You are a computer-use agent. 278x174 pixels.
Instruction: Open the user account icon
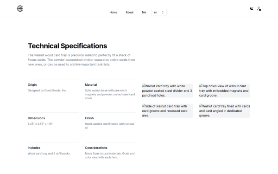(x=259, y=9)
